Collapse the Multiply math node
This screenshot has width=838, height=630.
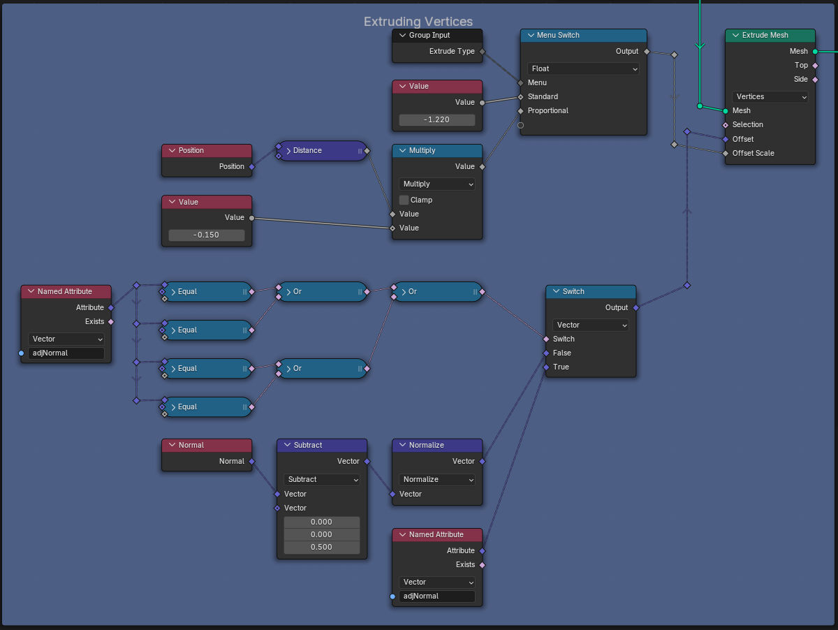401,150
